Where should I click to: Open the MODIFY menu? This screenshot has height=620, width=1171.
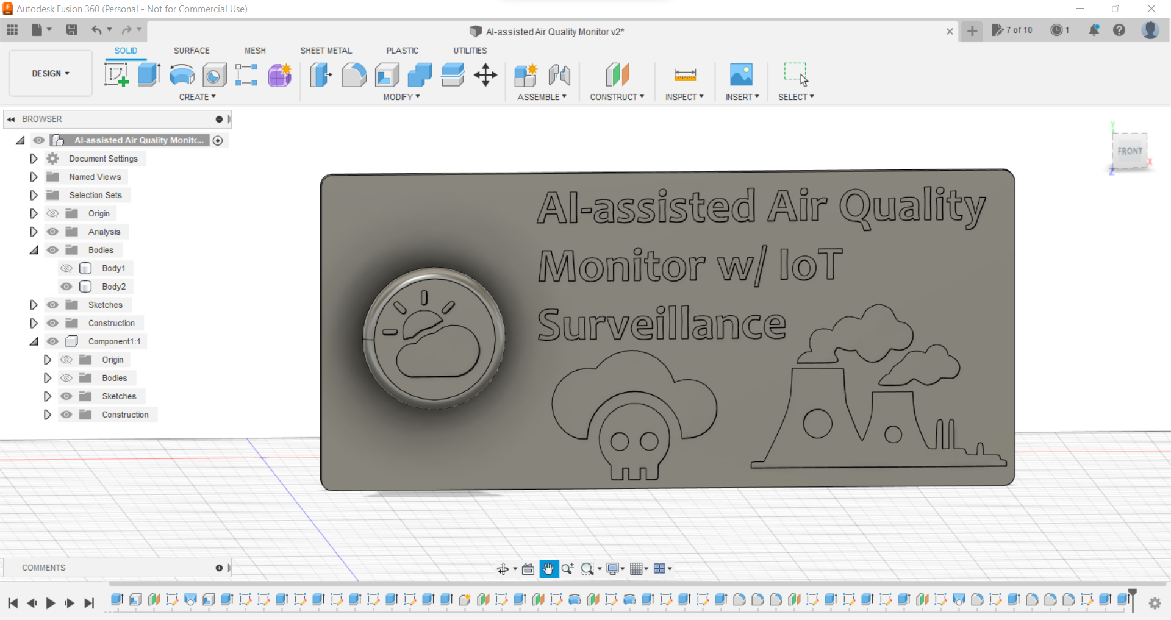coord(401,97)
